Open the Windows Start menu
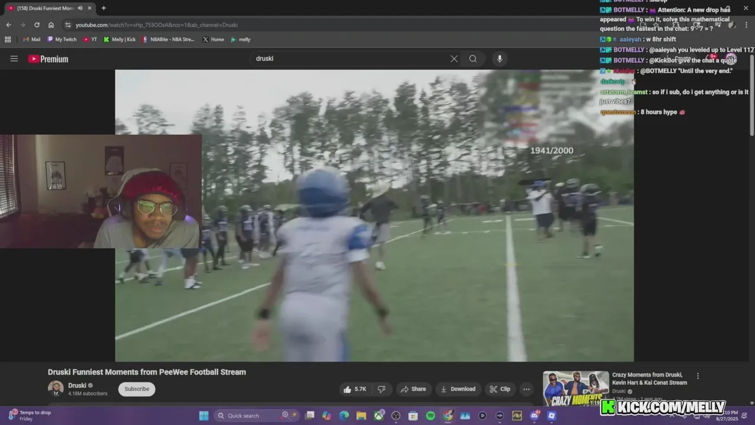The height and width of the screenshot is (425, 755). (203, 416)
